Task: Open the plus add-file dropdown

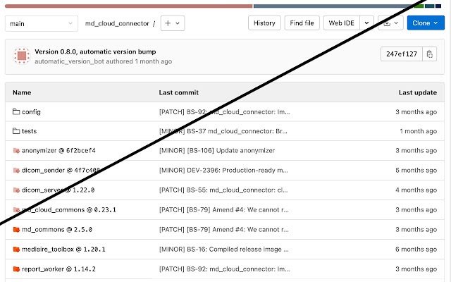Action: coord(173,23)
